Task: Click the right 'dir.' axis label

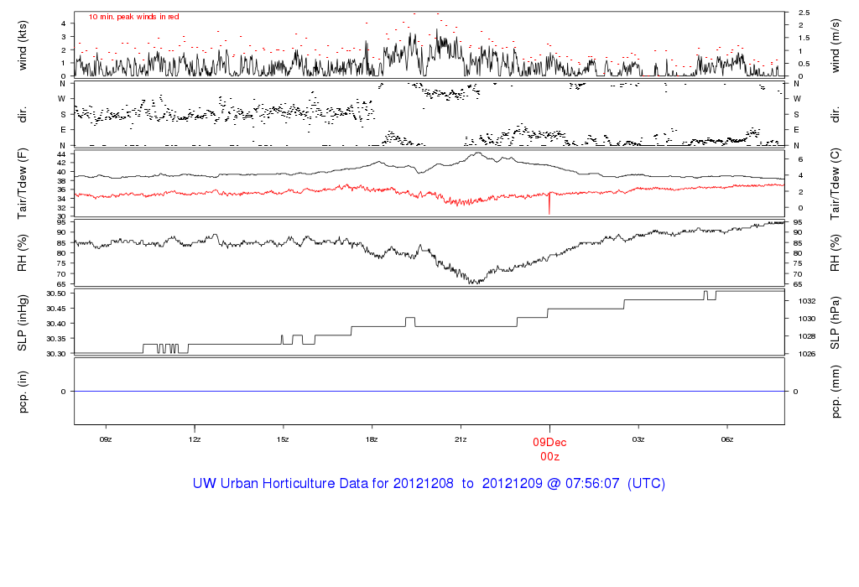Action: 835,115
